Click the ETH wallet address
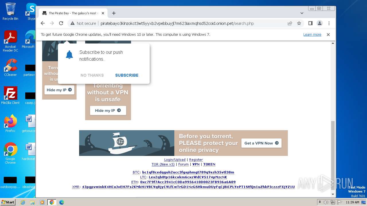Viewport: 367px width, 206px height. coord(188,182)
